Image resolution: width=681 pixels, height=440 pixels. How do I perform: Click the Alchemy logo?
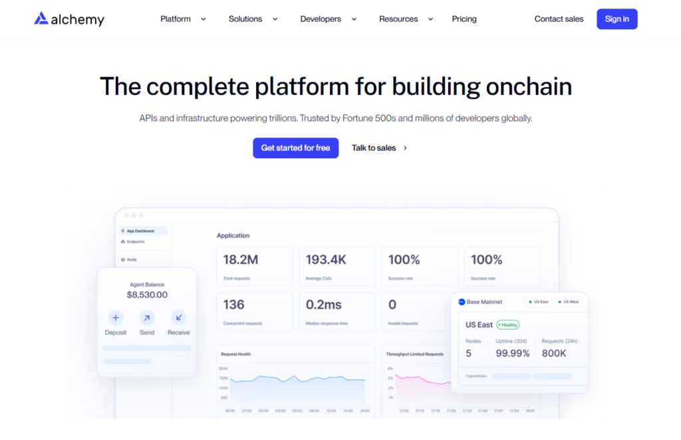[x=69, y=19]
